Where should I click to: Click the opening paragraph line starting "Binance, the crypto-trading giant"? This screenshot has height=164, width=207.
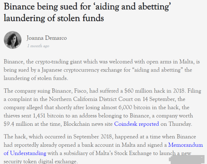102,62
